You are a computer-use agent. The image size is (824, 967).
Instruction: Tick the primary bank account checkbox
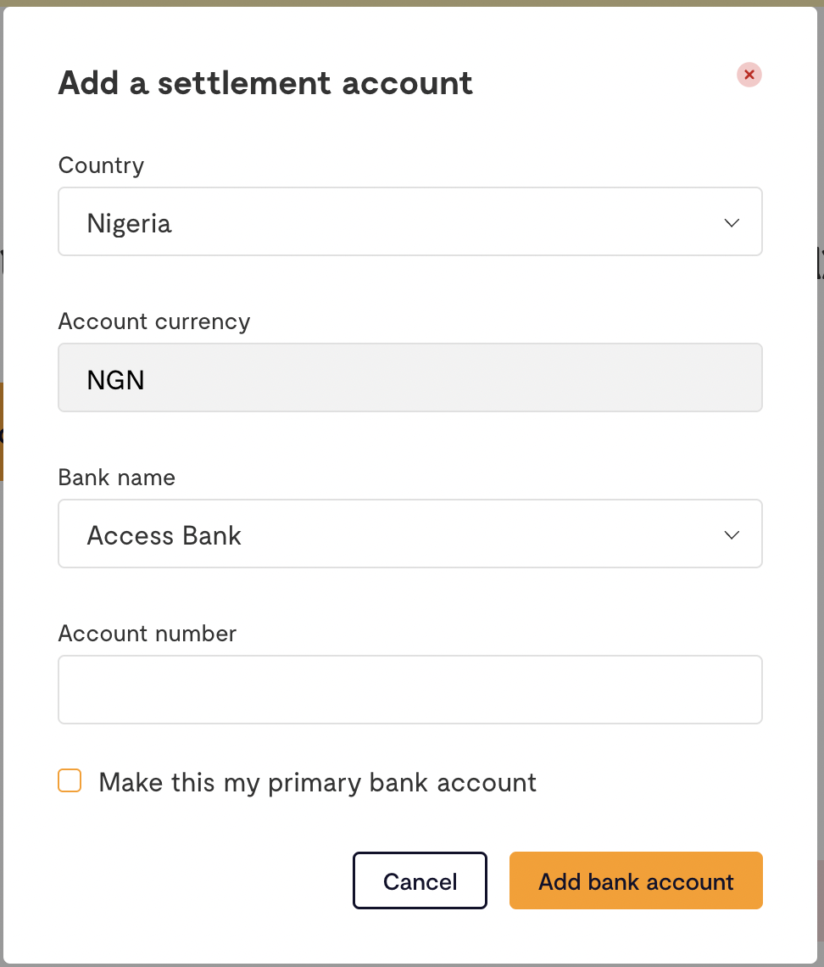(70, 780)
